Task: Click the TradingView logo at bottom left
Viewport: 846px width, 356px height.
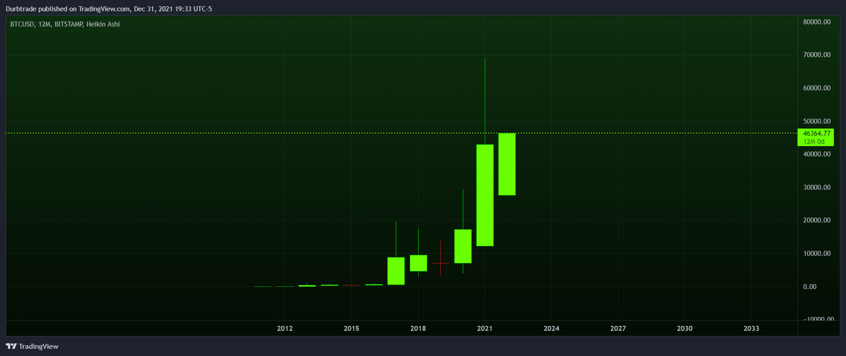Action: pyautogui.click(x=32, y=346)
